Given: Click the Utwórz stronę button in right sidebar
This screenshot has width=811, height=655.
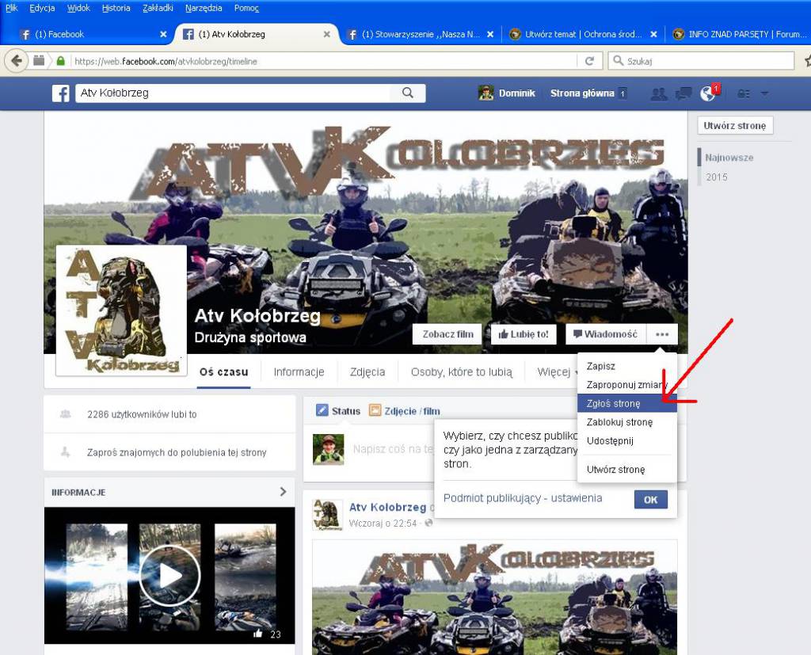Looking at the screenshot, I should click(x=735, y=125).
